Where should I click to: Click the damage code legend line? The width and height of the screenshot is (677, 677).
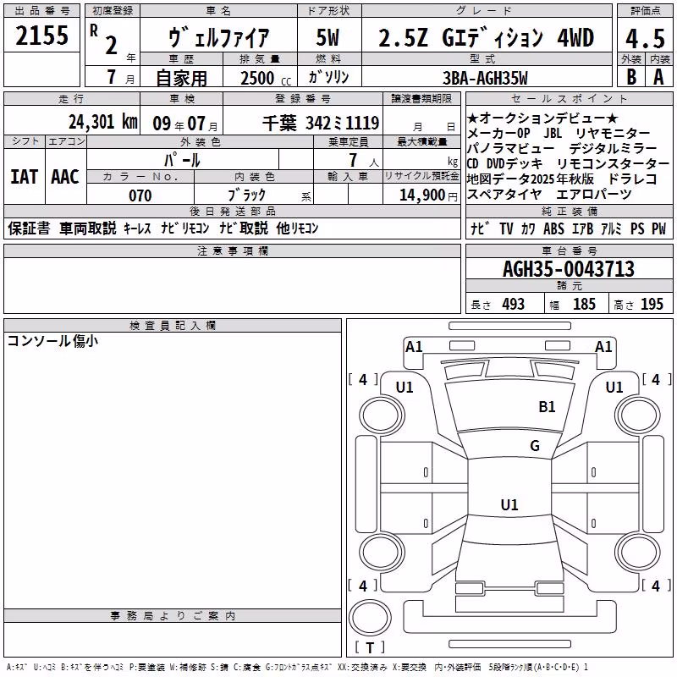click(x=297, y=668)
